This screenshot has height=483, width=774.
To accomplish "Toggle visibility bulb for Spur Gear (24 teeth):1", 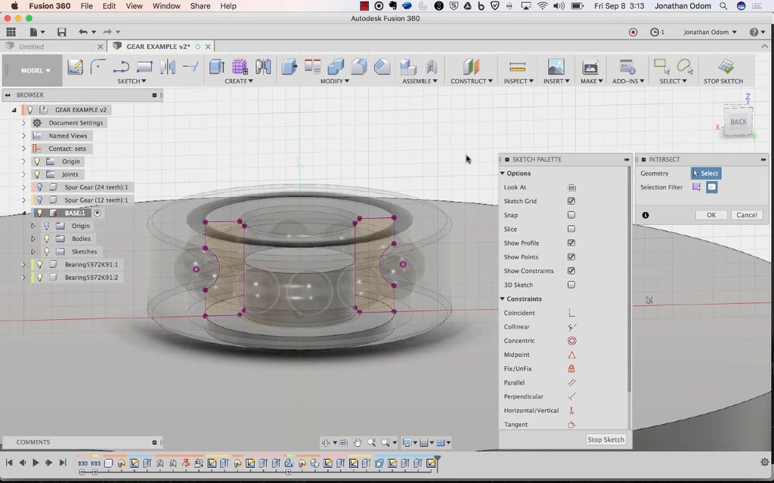I will pyautogui.click(x=39, y=187).
